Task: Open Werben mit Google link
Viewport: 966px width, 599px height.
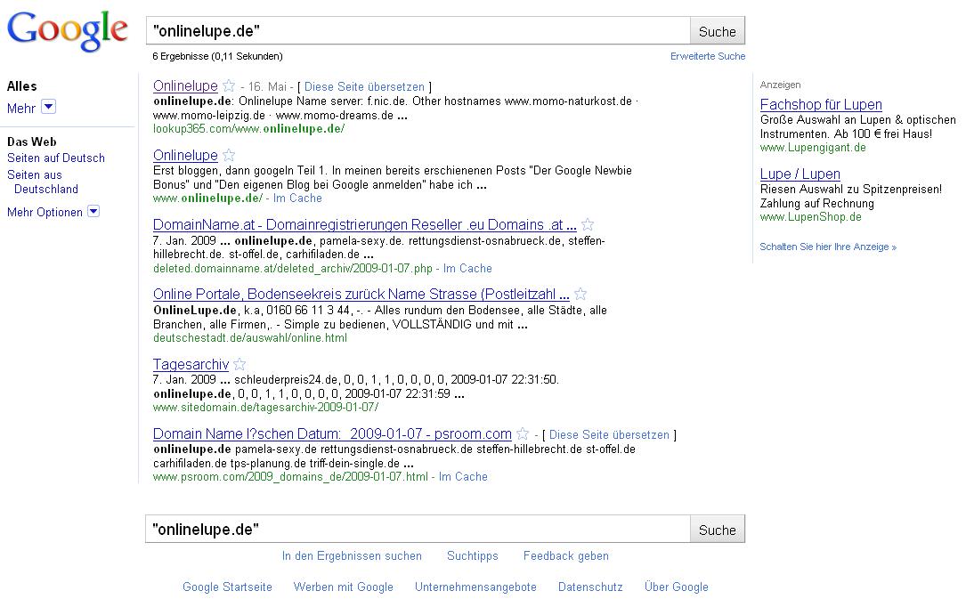Action: coord(343,587)
